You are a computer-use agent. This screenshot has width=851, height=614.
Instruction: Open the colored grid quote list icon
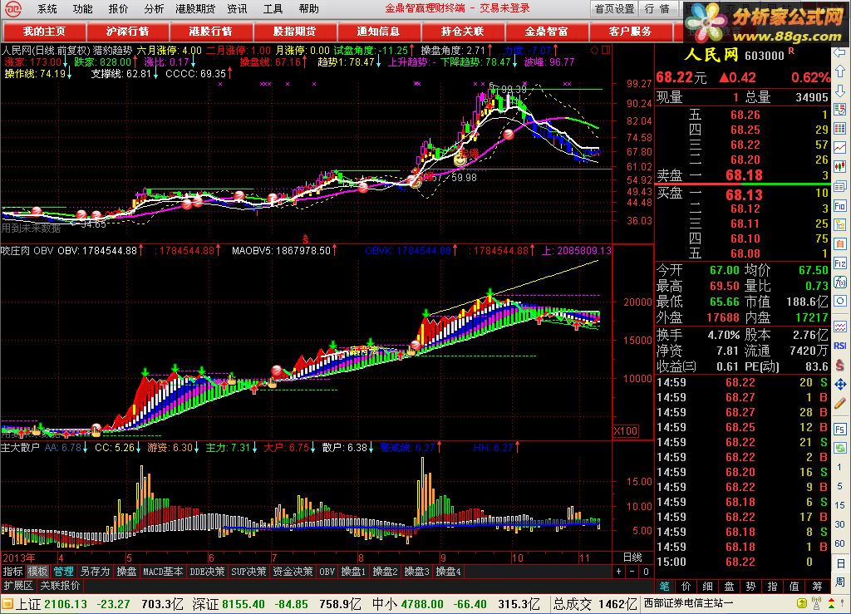click(x=839, y=129)
